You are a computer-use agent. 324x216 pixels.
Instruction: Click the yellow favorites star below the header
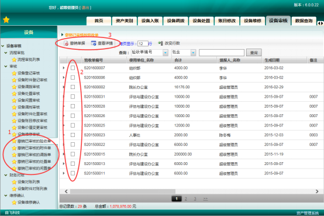click(6, 20)
